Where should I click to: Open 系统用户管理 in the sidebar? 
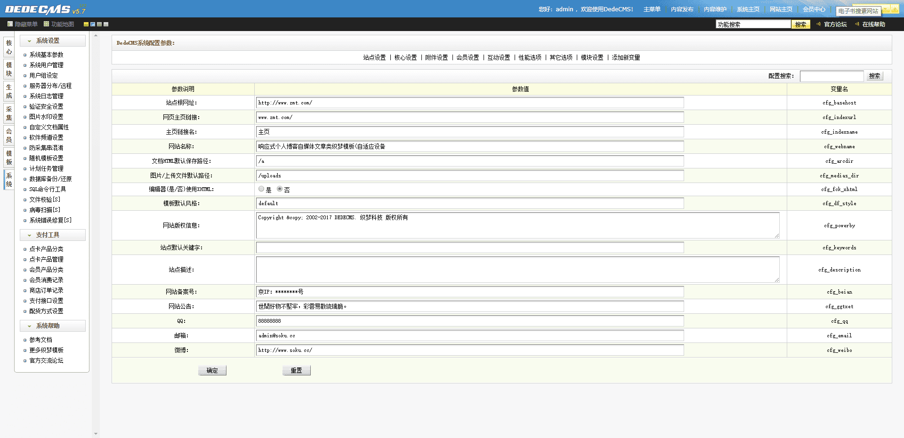[46, 65]
